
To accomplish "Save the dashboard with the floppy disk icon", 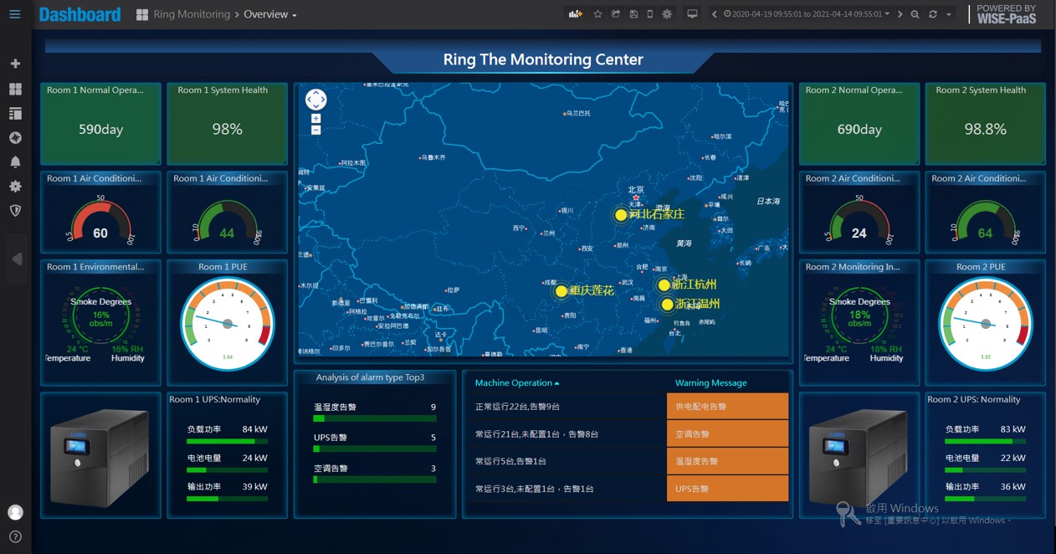I will (x=634, y=14).
